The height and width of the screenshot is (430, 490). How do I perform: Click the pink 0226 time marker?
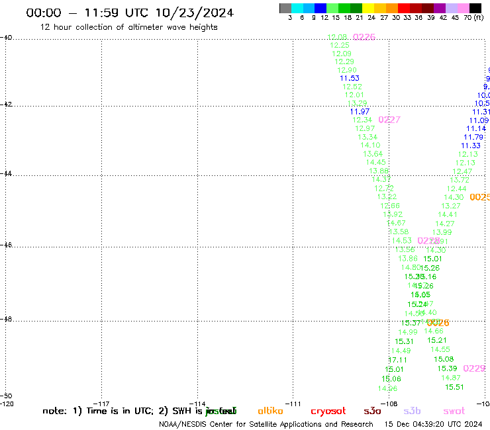364,37
